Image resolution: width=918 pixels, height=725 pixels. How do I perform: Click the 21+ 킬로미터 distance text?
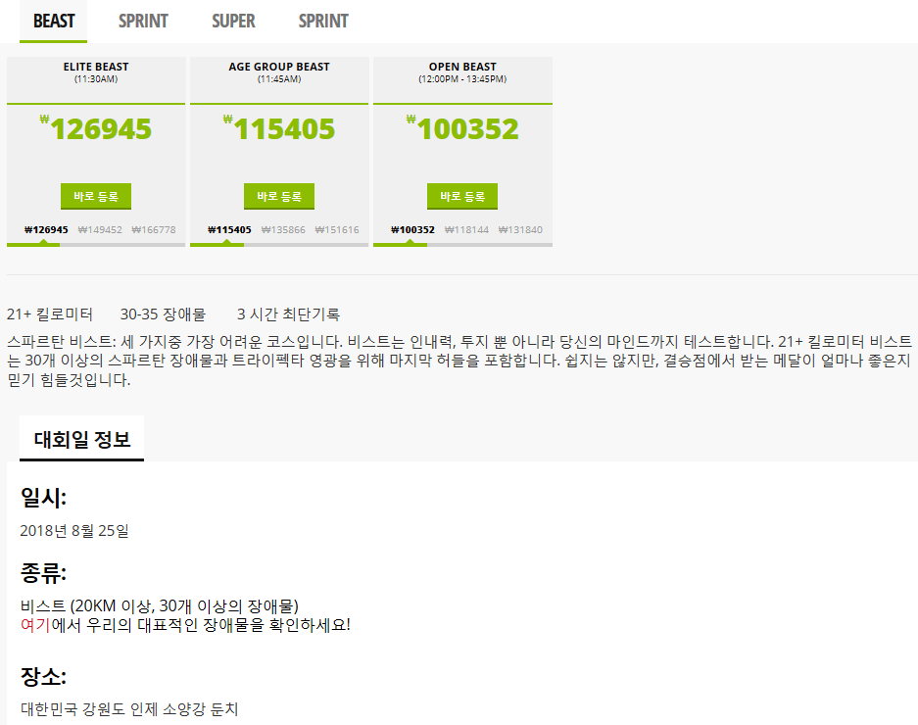[50, 314]
